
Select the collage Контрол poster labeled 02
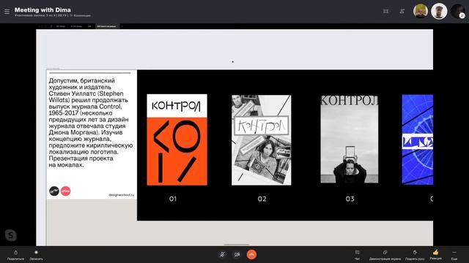click(x=261, y=140)
